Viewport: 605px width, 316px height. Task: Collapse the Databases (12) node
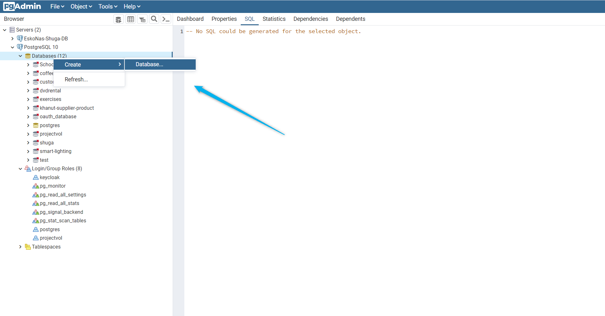click(20, 56)
